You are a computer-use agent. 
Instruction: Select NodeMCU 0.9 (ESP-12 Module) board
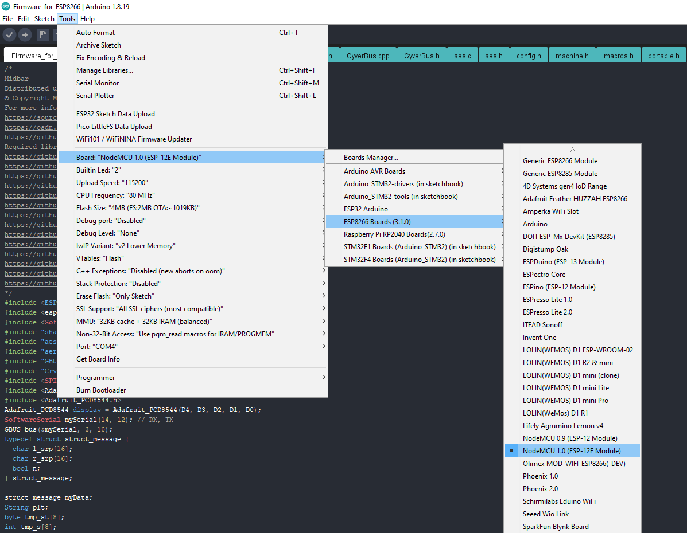tap(572, 438)
